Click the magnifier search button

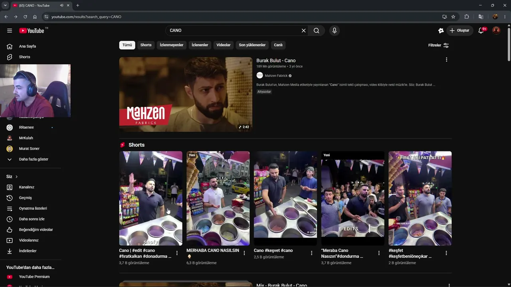tap(316, 31)
